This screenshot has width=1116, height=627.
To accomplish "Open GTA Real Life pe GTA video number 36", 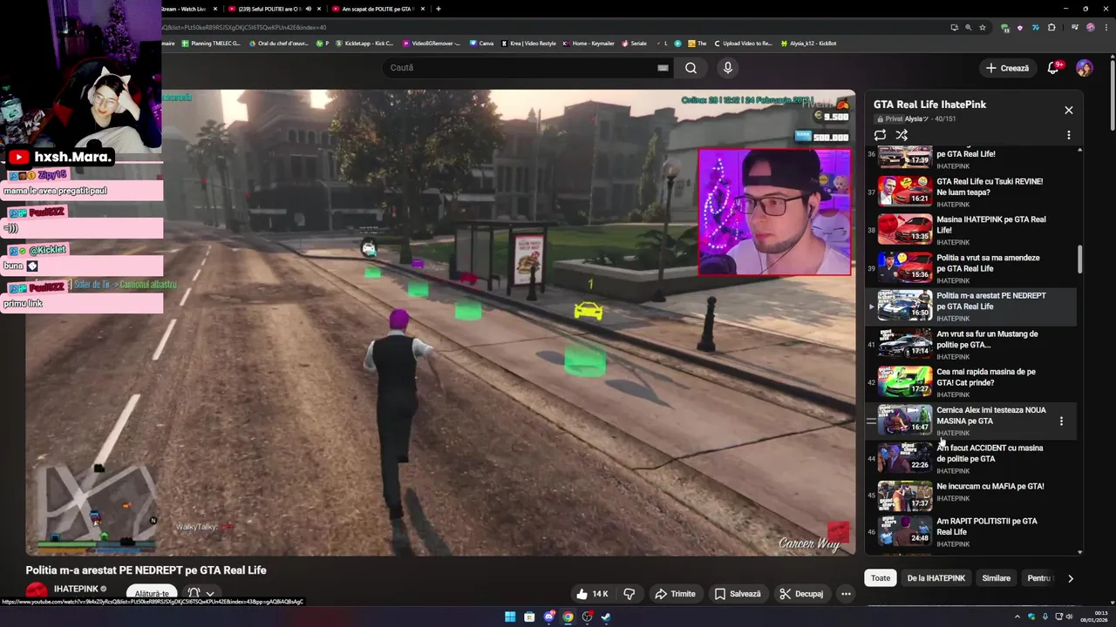I will coord(972,158).
